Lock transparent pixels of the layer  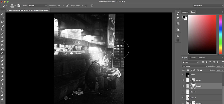[188, 70]
